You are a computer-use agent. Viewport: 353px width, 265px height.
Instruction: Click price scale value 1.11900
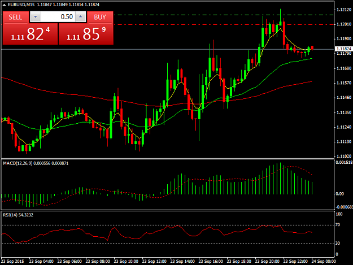click(x=344, y=39)
